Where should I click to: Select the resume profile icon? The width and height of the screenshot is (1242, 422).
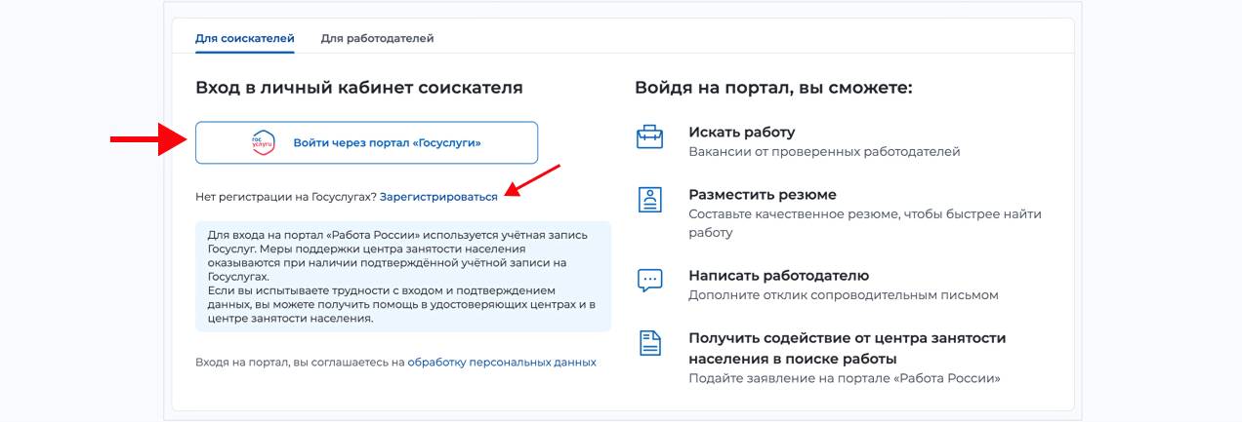[x=649, y=200]
